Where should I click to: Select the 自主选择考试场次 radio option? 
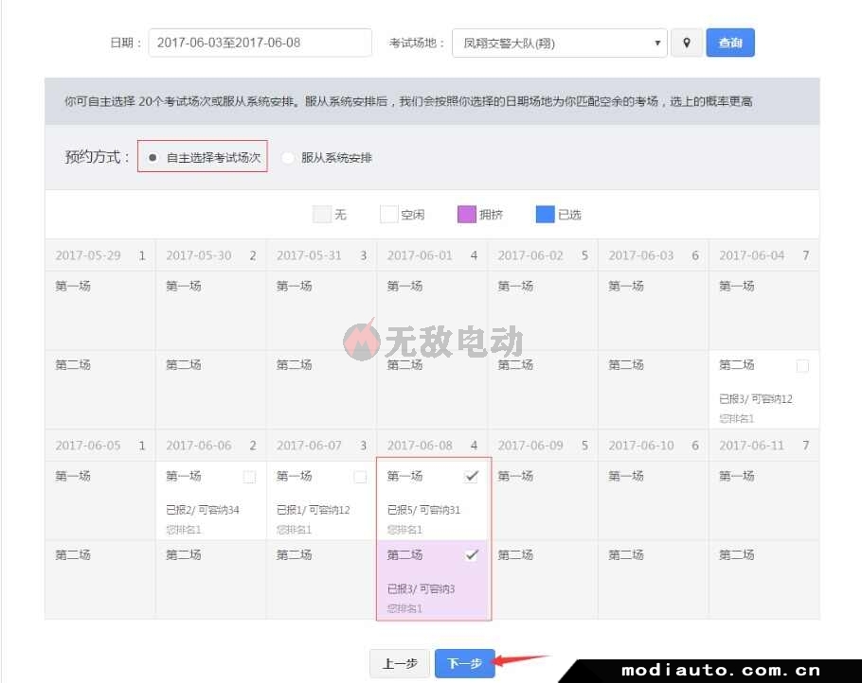pyautogui.click(x=153, y=158)
